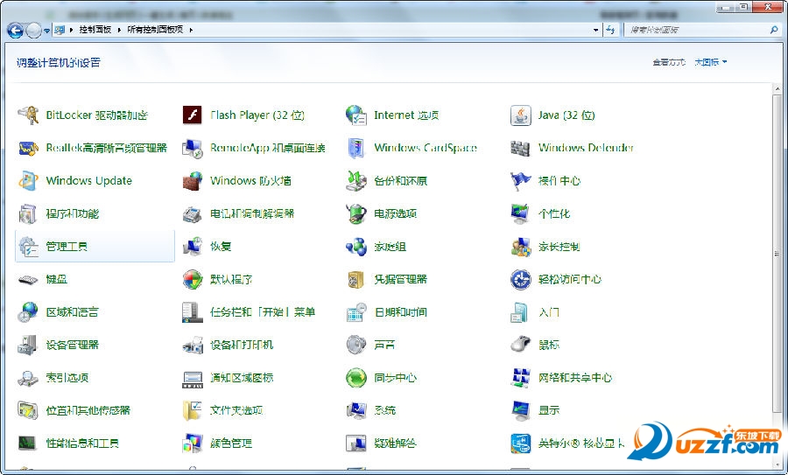Open the 电源选项 power options icon
The image size is (788, 475).
(x=356, y=213)
